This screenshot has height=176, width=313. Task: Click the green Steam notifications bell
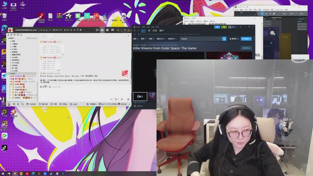(x=224, y=27)
